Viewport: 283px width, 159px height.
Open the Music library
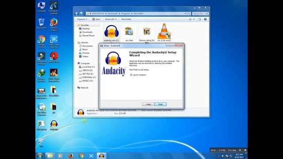(x=85, y=49)
